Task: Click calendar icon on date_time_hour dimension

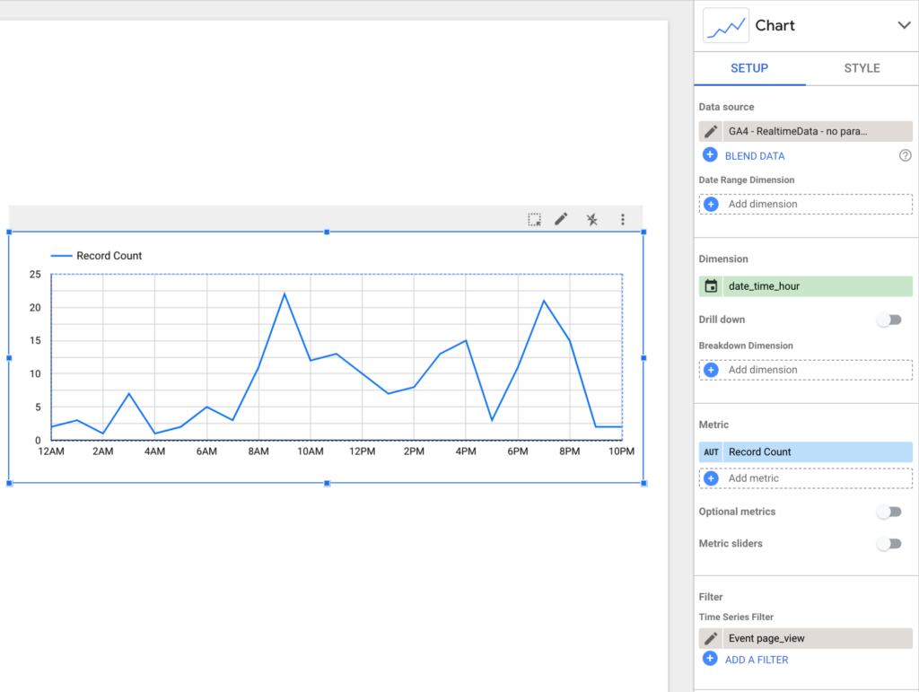Action: [711, 286]
